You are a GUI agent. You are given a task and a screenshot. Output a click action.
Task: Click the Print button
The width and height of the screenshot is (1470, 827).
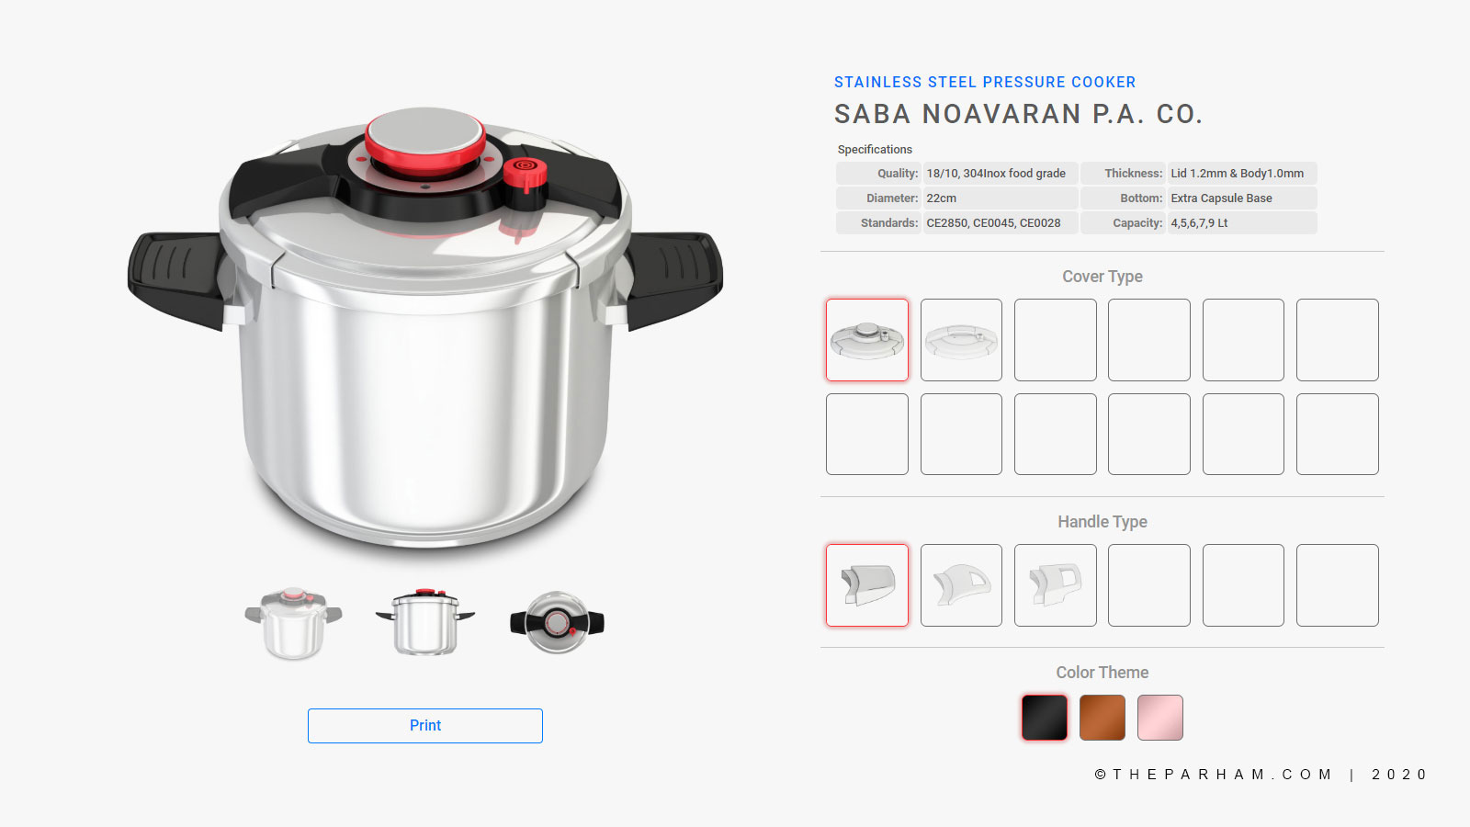coord(425,726)
